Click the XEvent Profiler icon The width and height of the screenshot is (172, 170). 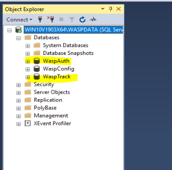[x=27, y=124]
